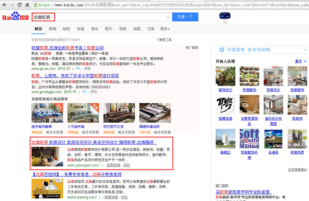Image resolution: width=309 pixels, height=201 pixels.
Task: Switch to the 音乐 tab
Action: [x=95, y=29]
